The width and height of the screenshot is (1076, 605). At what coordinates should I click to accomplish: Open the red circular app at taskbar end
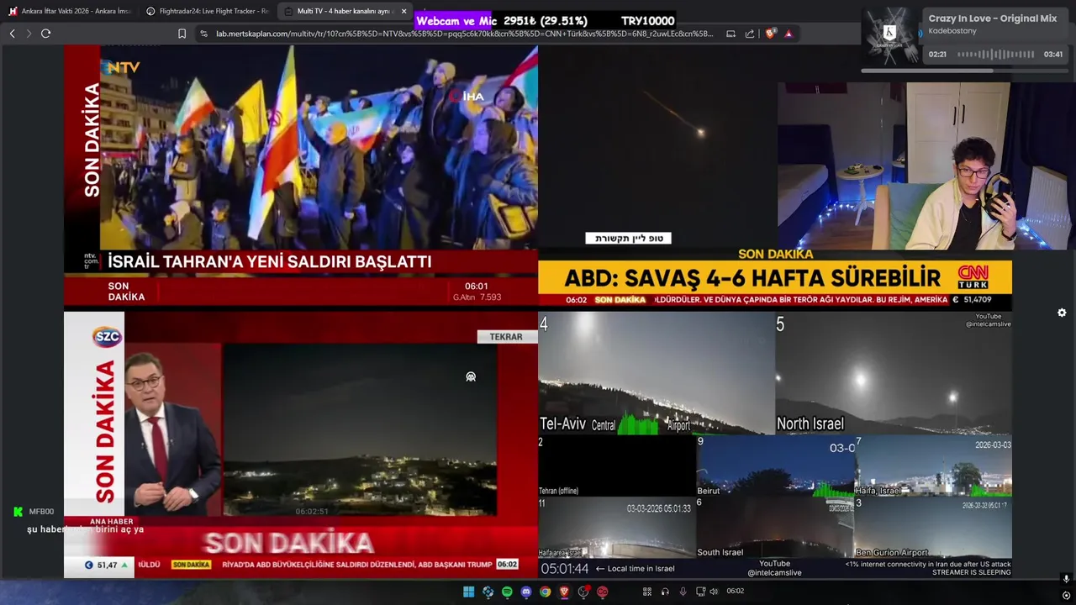point(603,592)
